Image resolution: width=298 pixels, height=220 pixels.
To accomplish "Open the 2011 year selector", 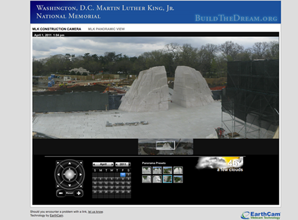I will point(123,164).
